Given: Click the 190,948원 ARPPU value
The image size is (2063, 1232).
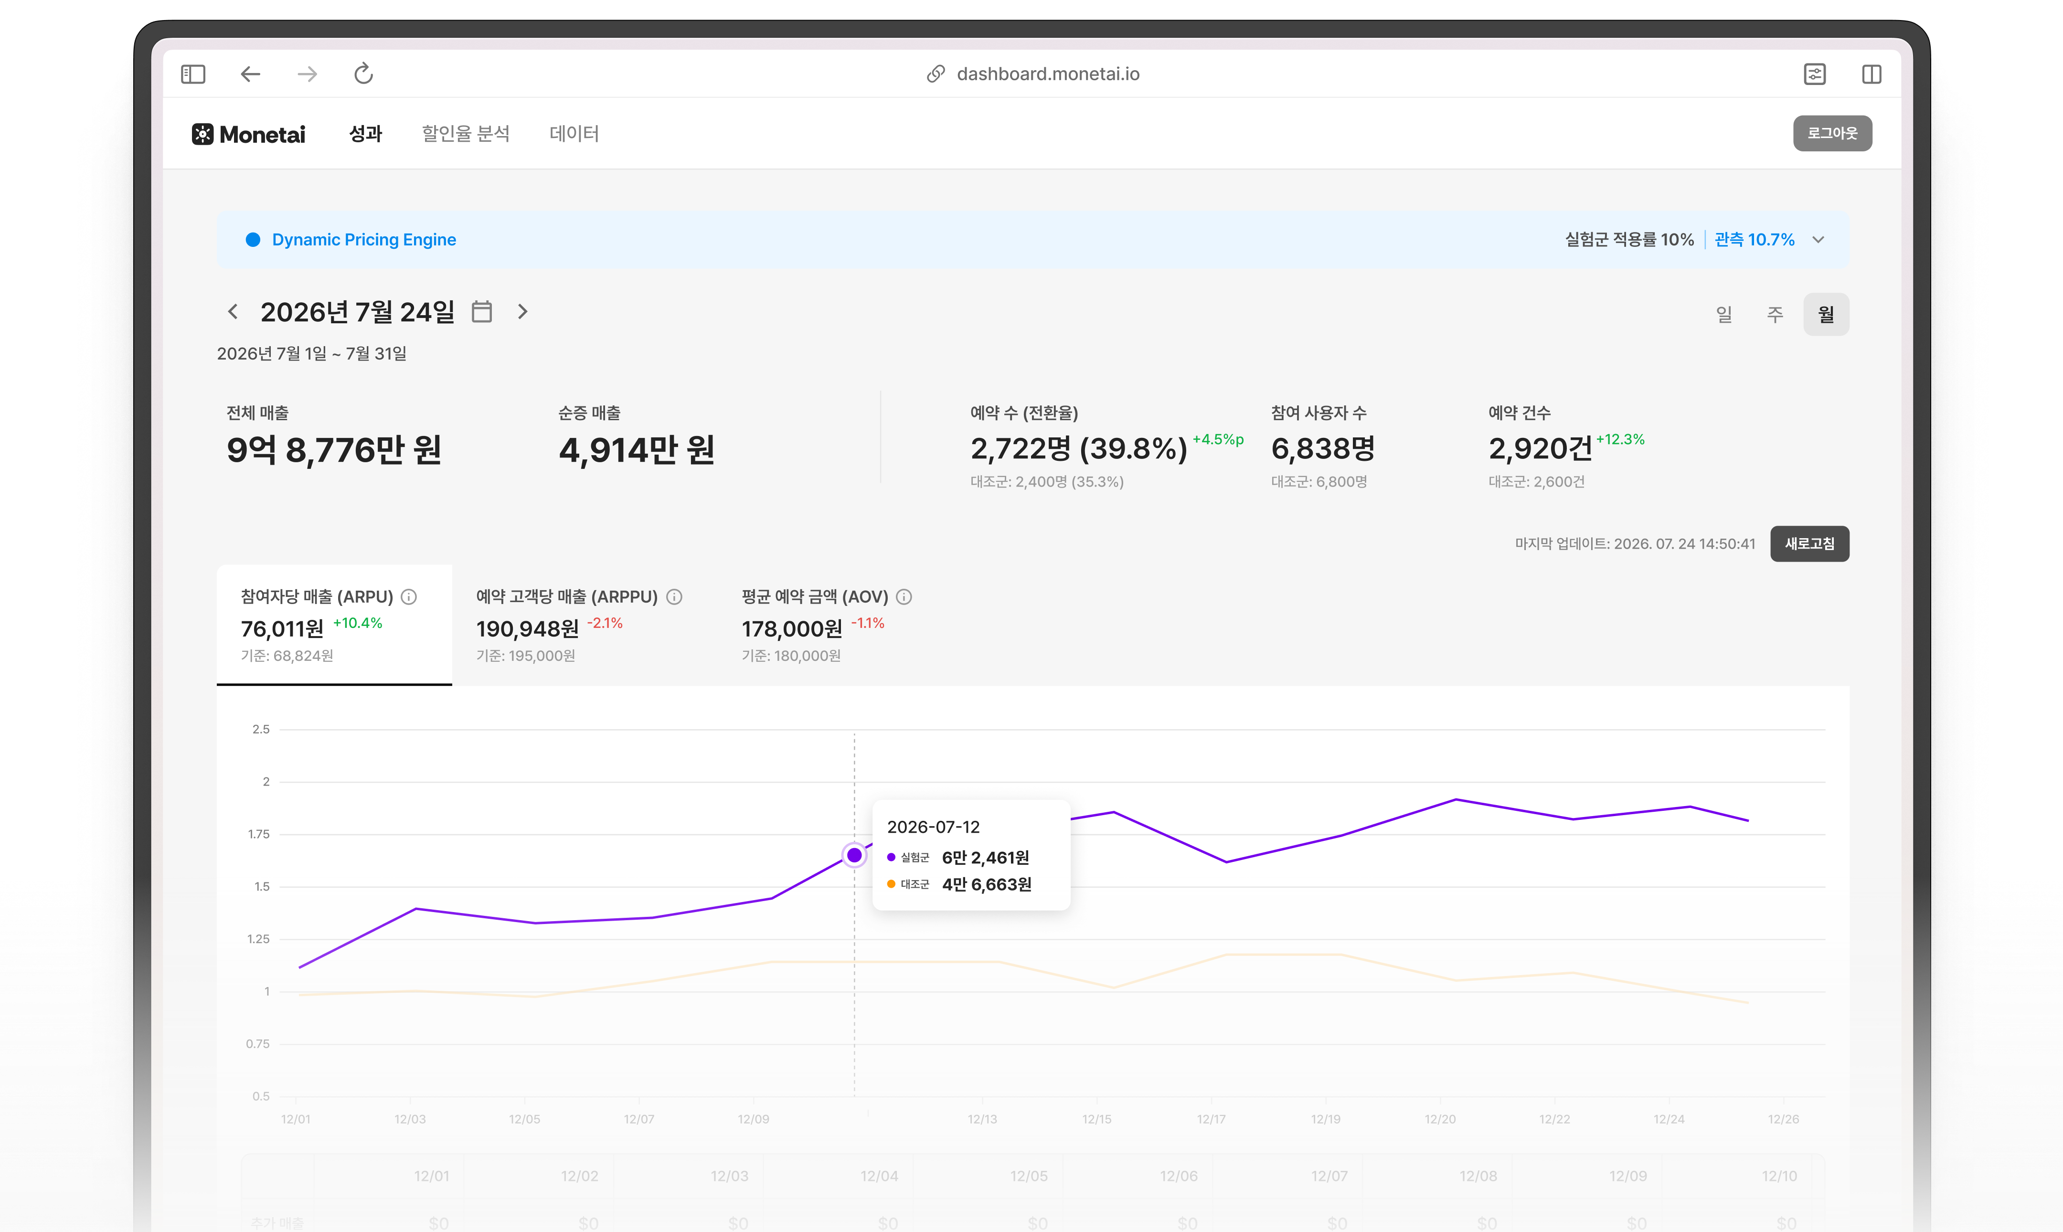Looking at the screenshot, I should (x=528, y=629).
